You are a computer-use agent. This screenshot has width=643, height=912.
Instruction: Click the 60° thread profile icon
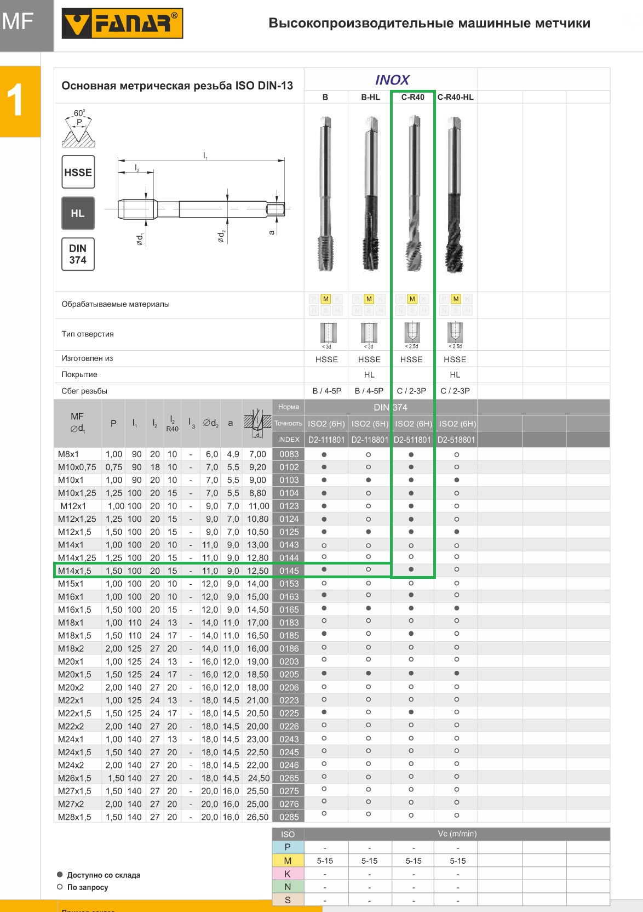tap(78, 129)
